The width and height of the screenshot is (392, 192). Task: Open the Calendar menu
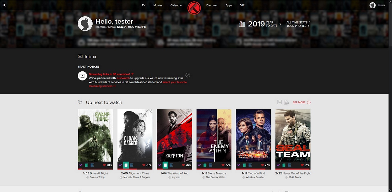click(x=176, y=5)
